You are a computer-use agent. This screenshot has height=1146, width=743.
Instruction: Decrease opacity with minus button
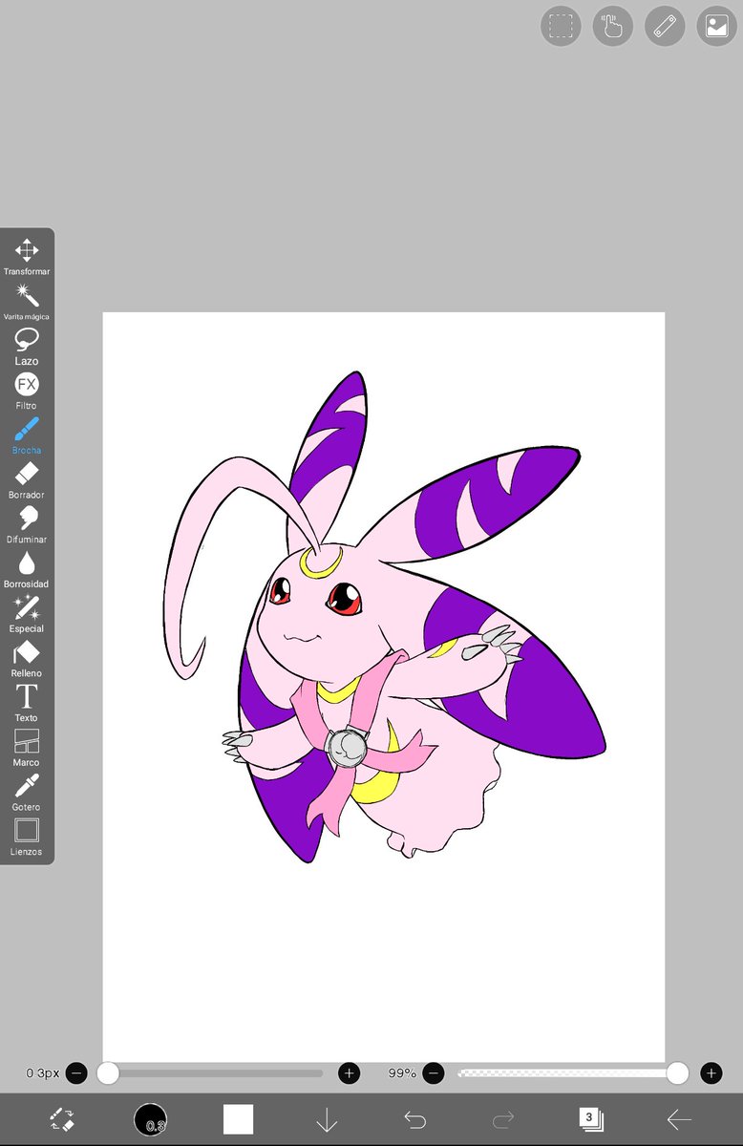coord(434,1073)
